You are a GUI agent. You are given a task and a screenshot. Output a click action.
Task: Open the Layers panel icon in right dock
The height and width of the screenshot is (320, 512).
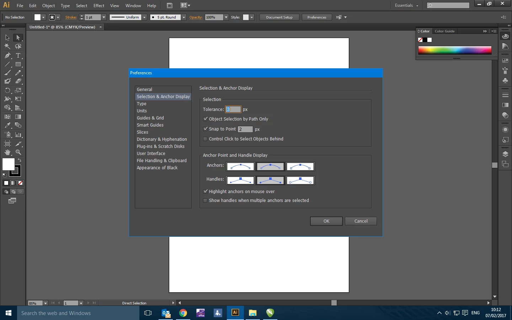[x=505, y=154]
